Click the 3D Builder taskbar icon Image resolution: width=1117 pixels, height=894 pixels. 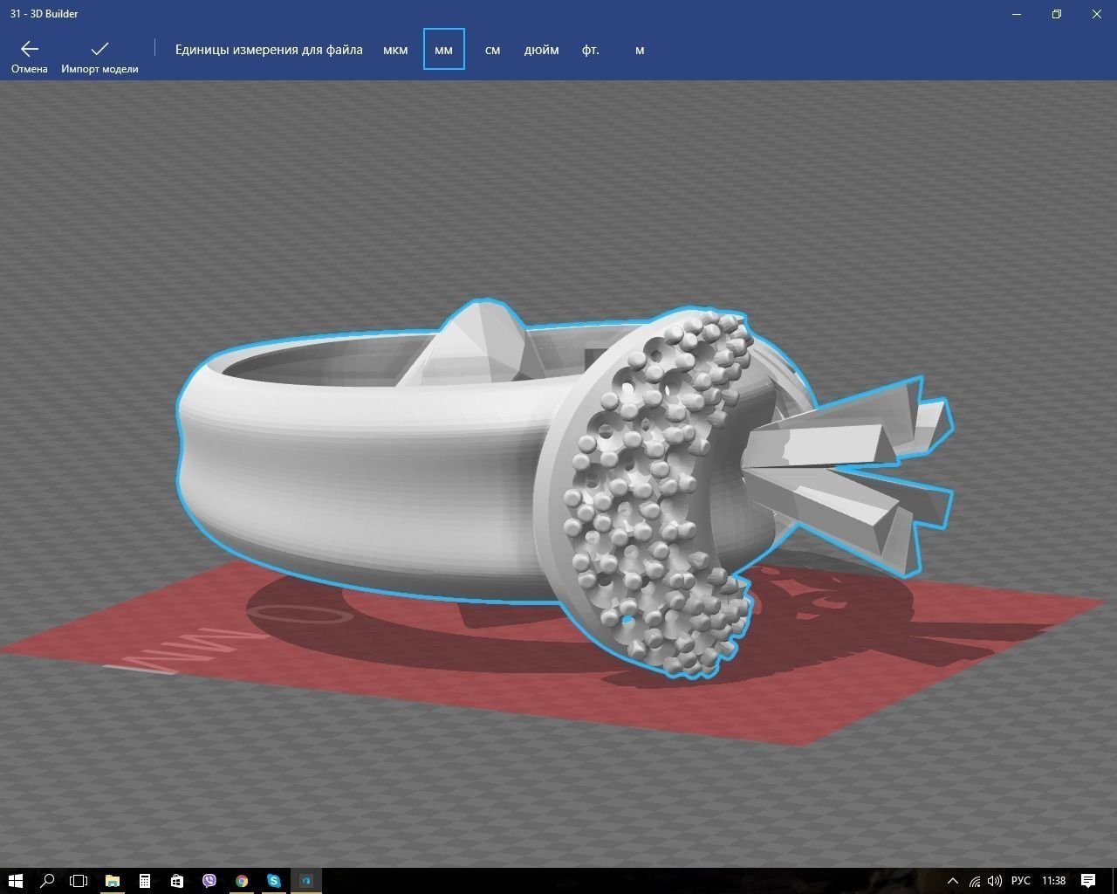(306, 881)
